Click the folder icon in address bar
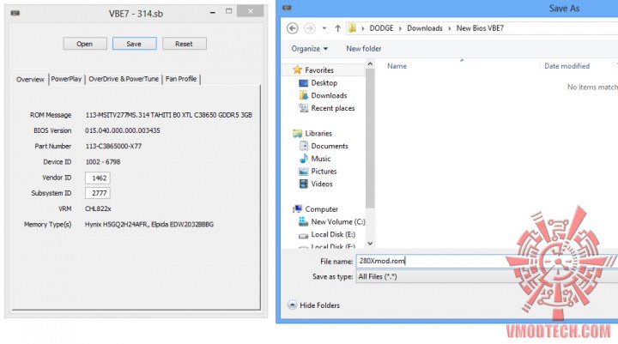Image resolution: width=618 pixels, height=344 pixels. [x=352, y=28]
